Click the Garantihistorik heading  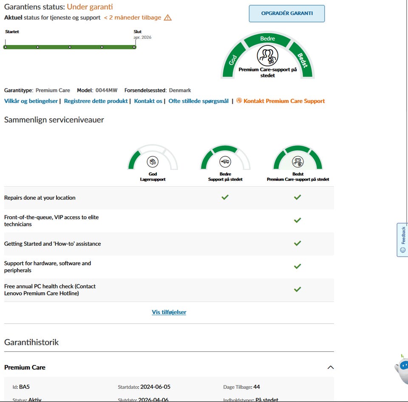pos(31,342)
